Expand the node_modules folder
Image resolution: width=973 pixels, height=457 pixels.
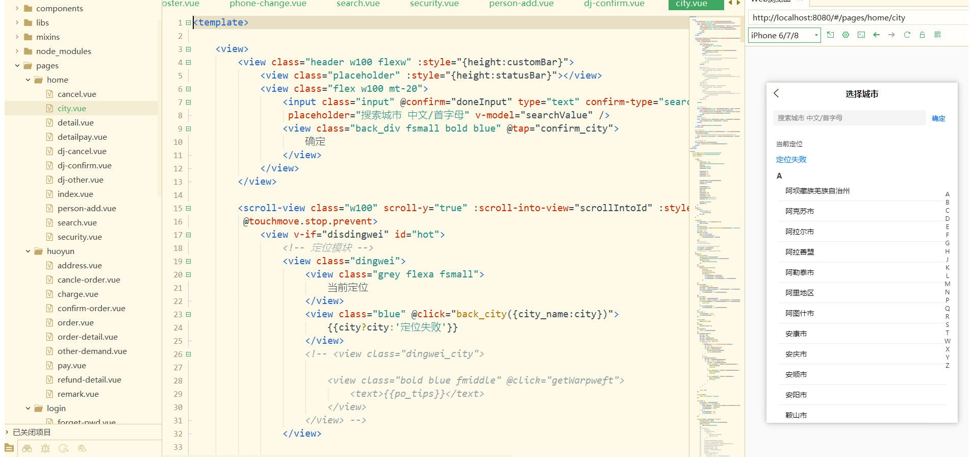(x=17, y=51)
